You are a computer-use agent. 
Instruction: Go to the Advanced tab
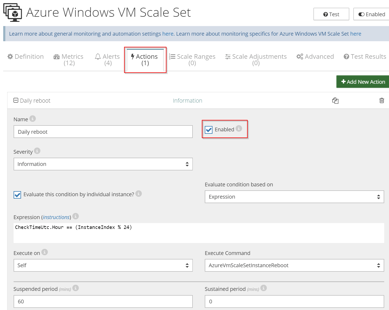point(315,57)
